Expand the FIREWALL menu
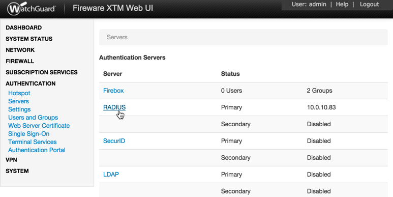 (20, 61)
